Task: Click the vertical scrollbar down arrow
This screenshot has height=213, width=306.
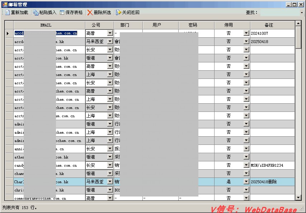Action: (298, 198)
